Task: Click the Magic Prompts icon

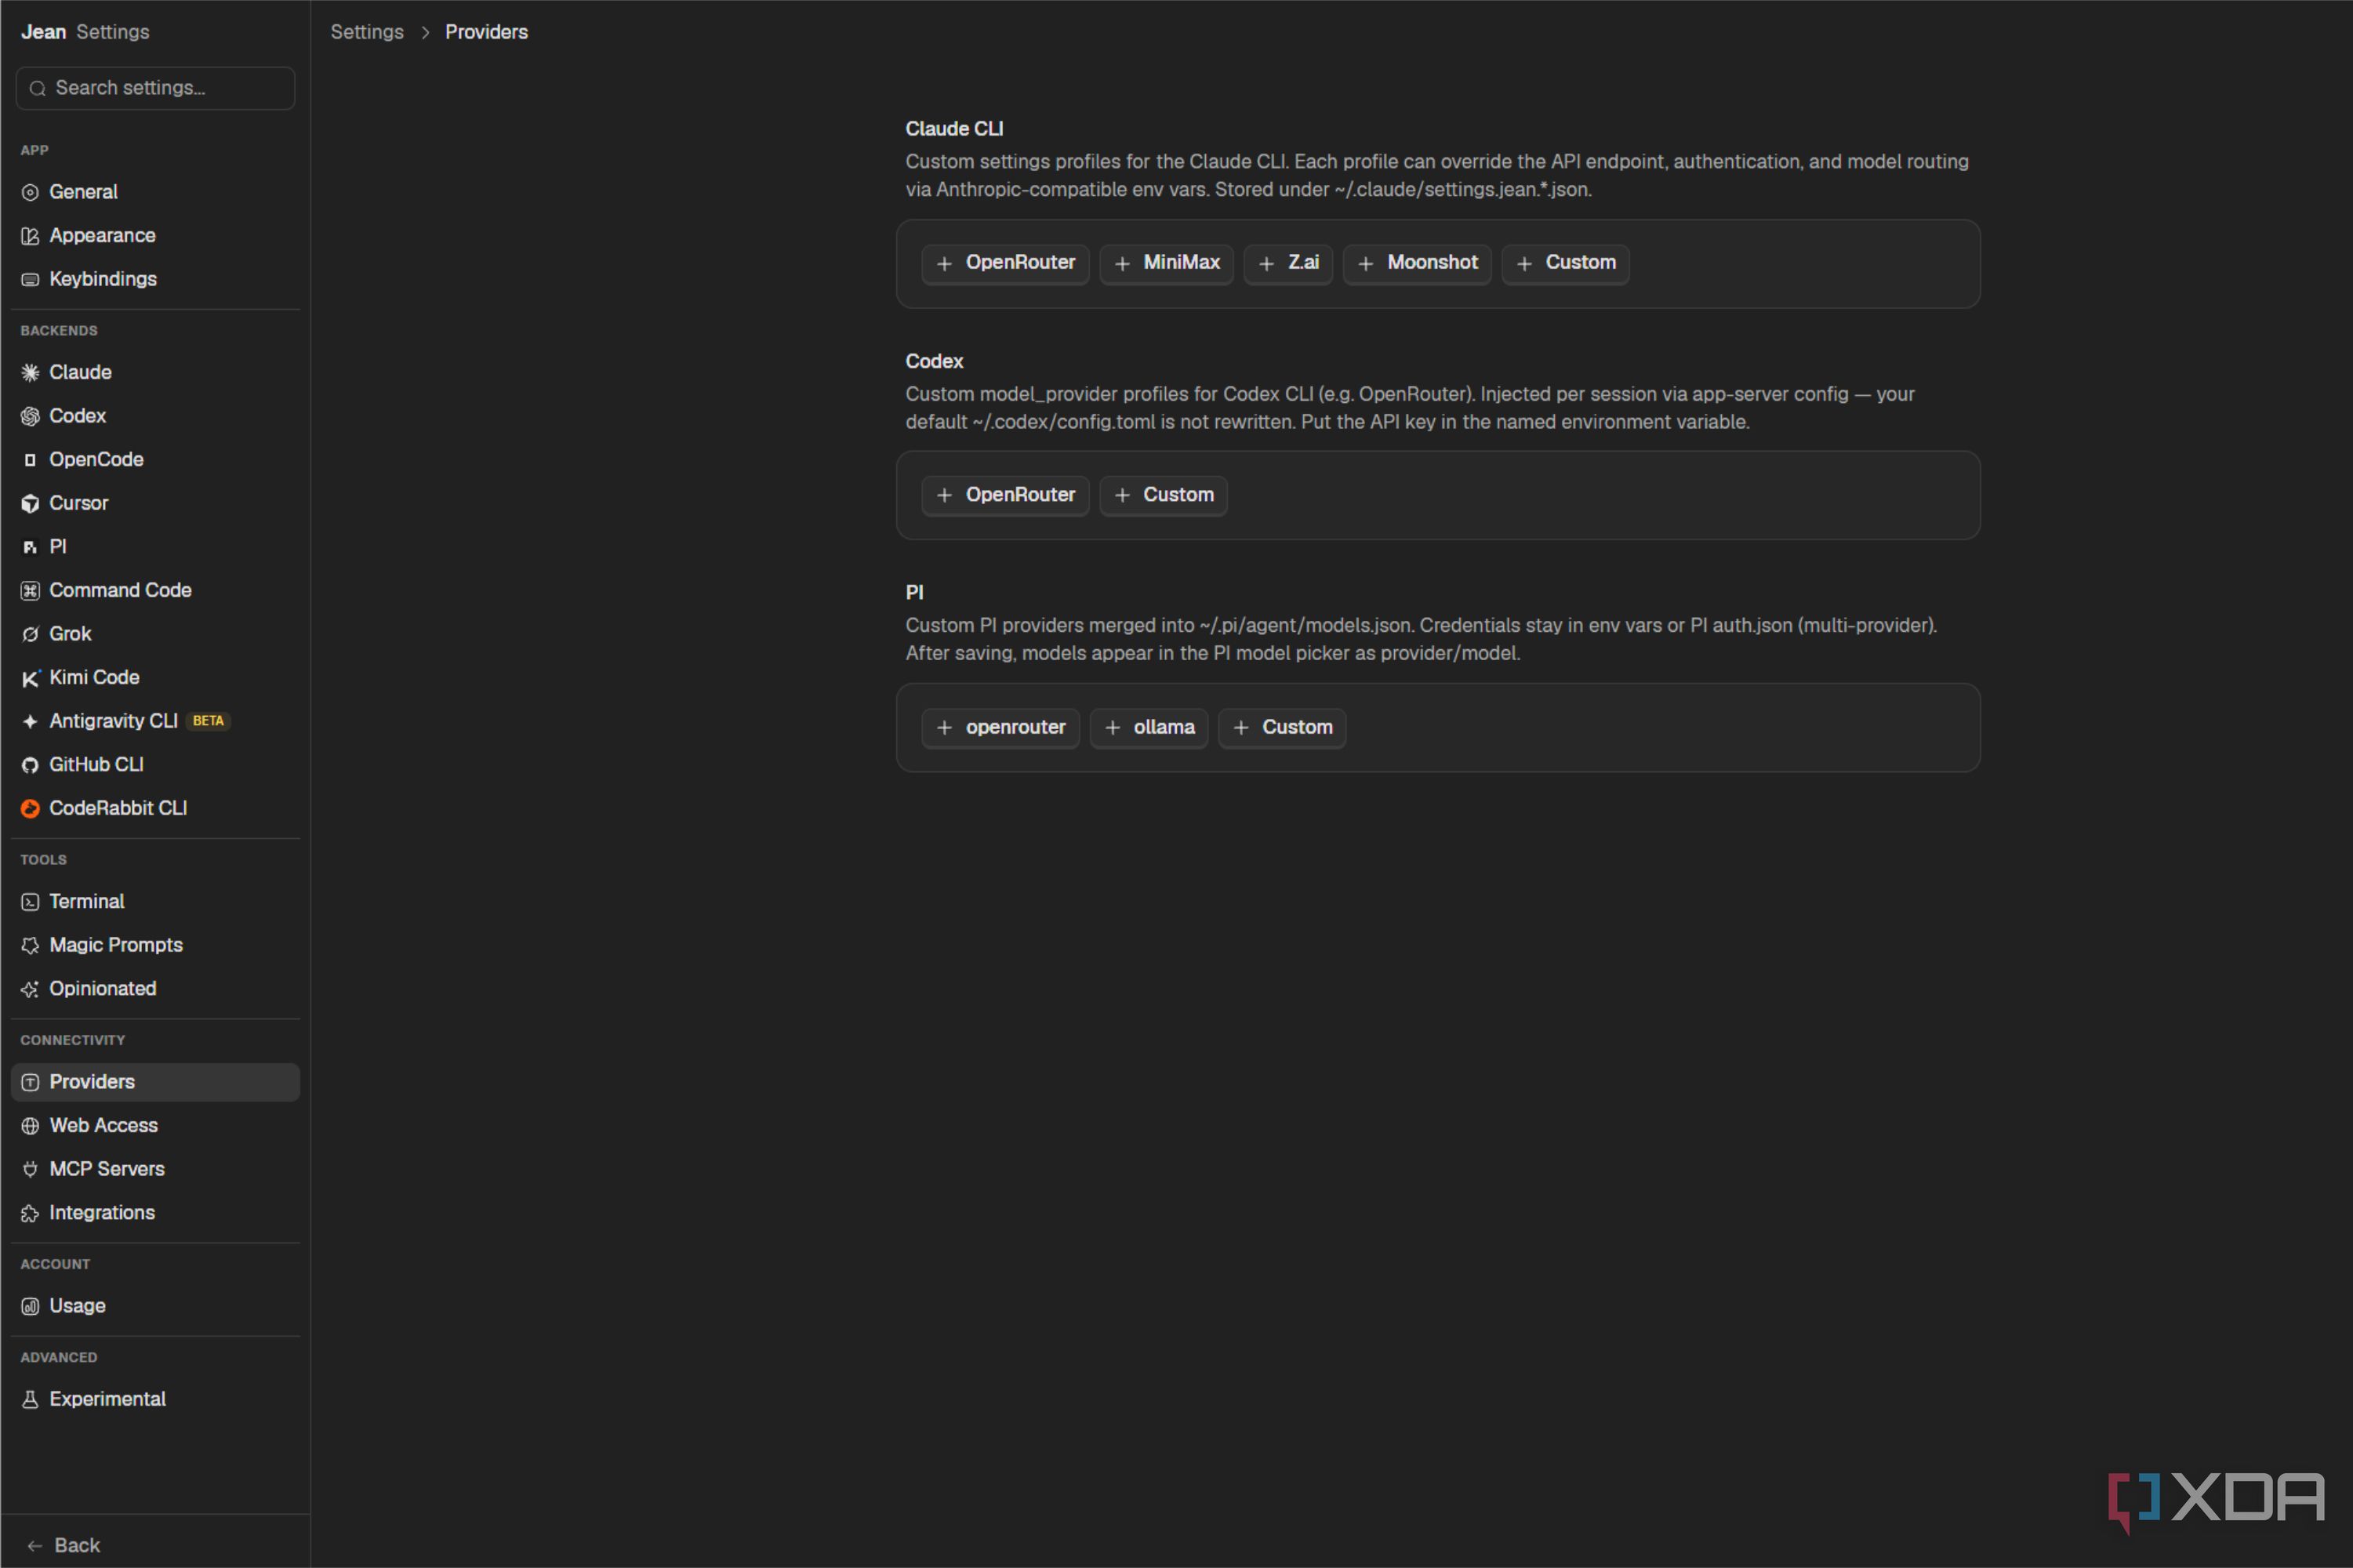Action: pos(30,945)
